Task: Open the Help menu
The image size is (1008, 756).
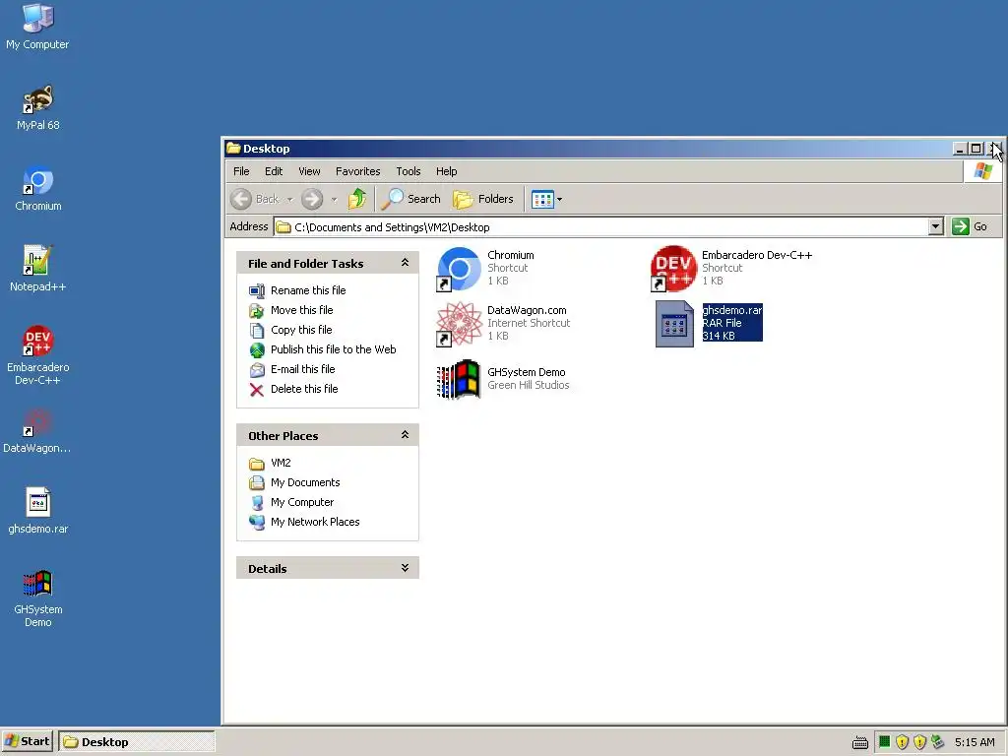Action: (x=446, y=171)
